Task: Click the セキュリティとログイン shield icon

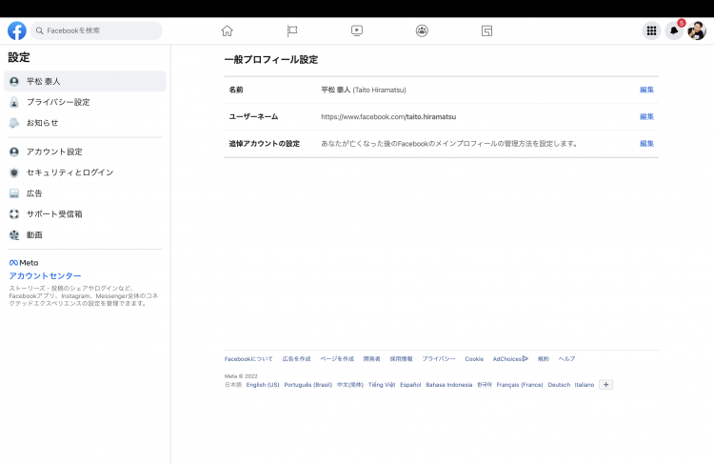Action: (14, 172)
